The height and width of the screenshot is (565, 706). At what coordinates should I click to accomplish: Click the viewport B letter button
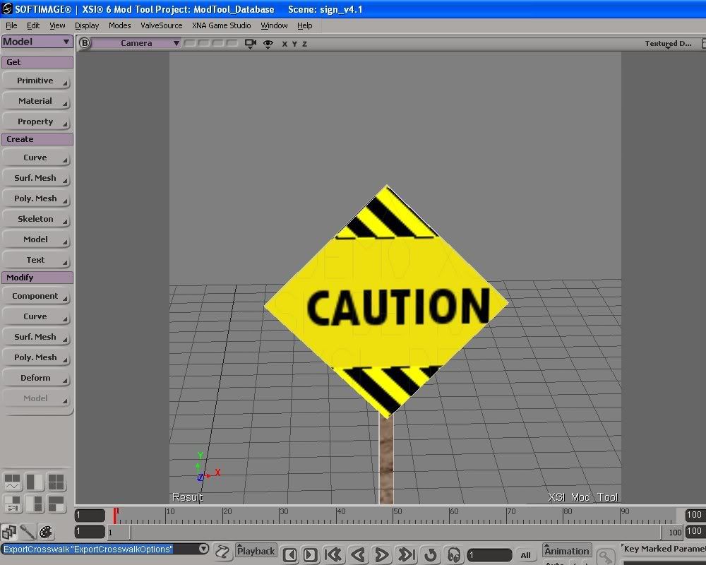click(x=84, y=43)
